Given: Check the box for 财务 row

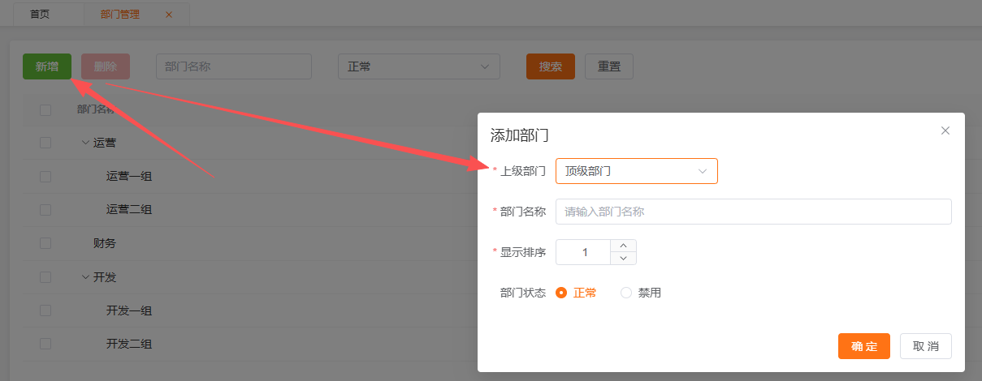Looking at the screenshot, I should pos(45,243).
